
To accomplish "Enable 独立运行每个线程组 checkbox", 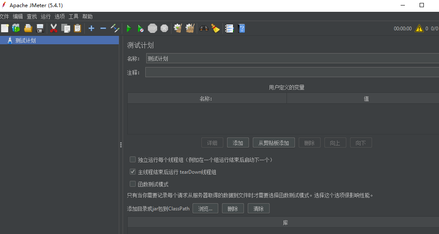I will 133,159.
